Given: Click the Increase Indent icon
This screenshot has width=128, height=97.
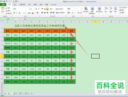Looking at the screenshot, I should pos(54,13).
